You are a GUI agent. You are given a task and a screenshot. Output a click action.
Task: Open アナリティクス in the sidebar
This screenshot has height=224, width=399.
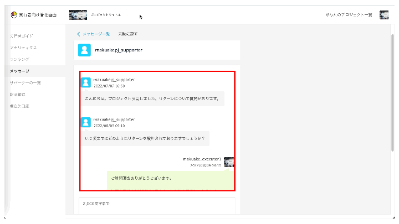tap(23, 48)
